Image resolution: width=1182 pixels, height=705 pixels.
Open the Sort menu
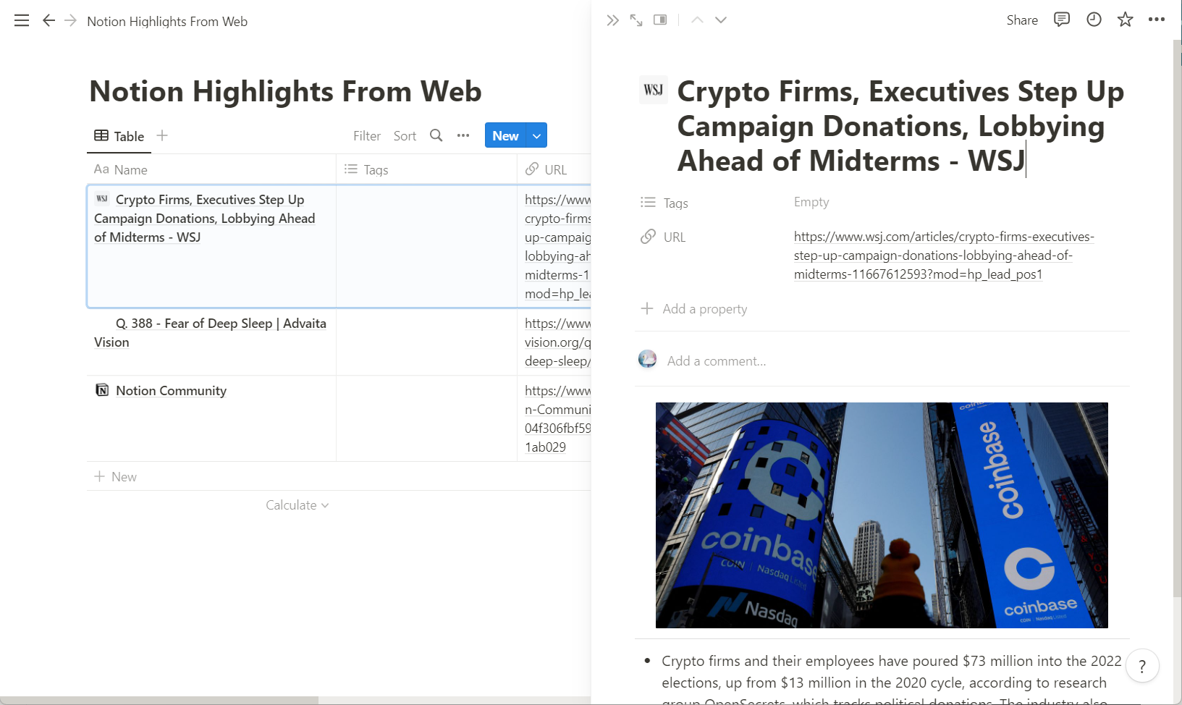tap(405, 135)
